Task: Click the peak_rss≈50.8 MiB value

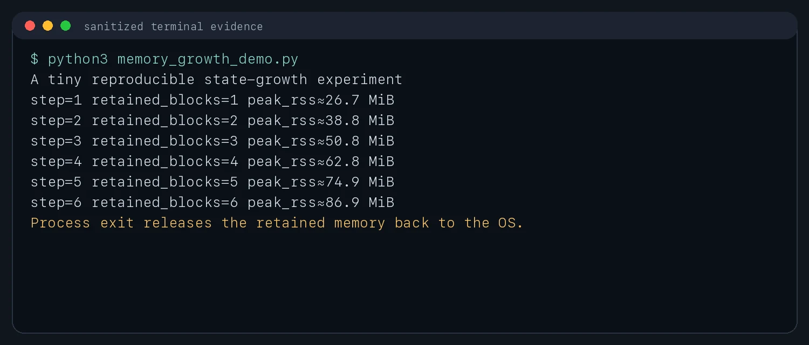Action: coord(321,141)
